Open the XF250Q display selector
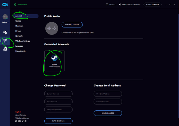 coord(110,5)
